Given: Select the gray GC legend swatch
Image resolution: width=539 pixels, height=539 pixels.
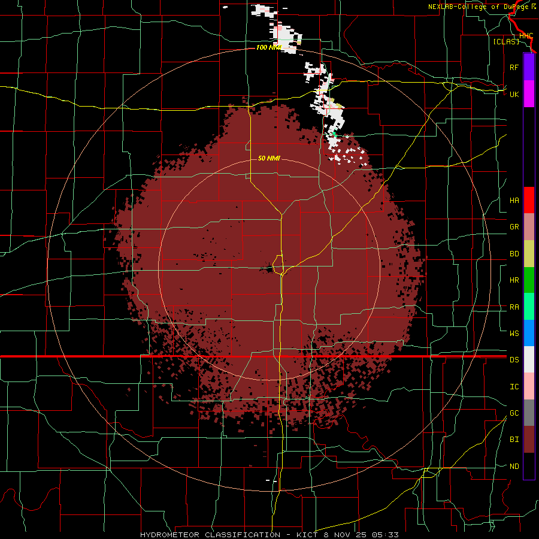Looking at the screenshot, I should pos(529,413).
